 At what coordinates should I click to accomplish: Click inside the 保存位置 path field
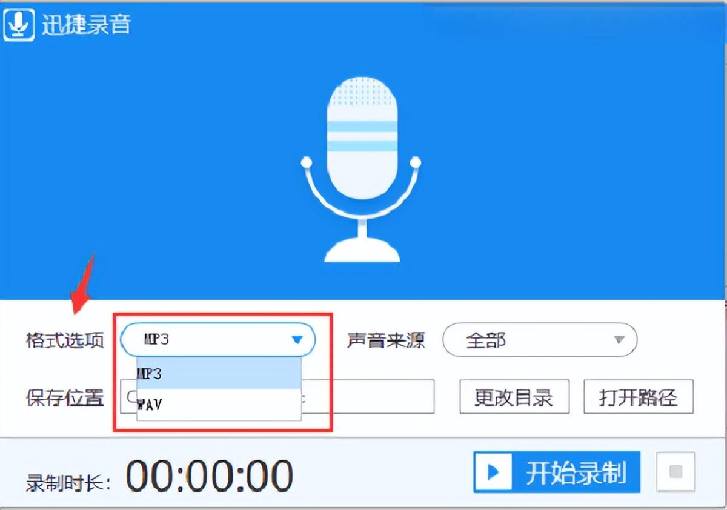(x=370, y=397)
